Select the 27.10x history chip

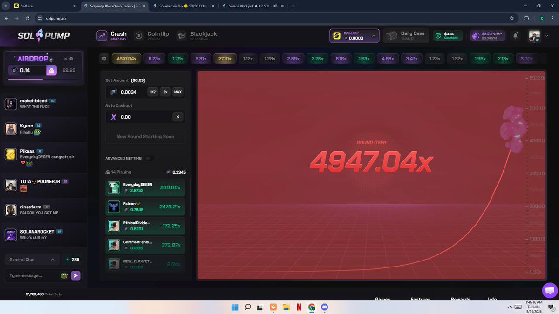point(225,59)
